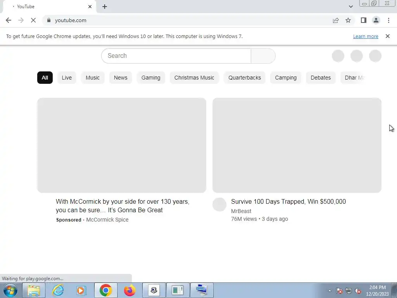Follow the Learn more link
This screenshot has height=298, width=397.
click(366, 36)
